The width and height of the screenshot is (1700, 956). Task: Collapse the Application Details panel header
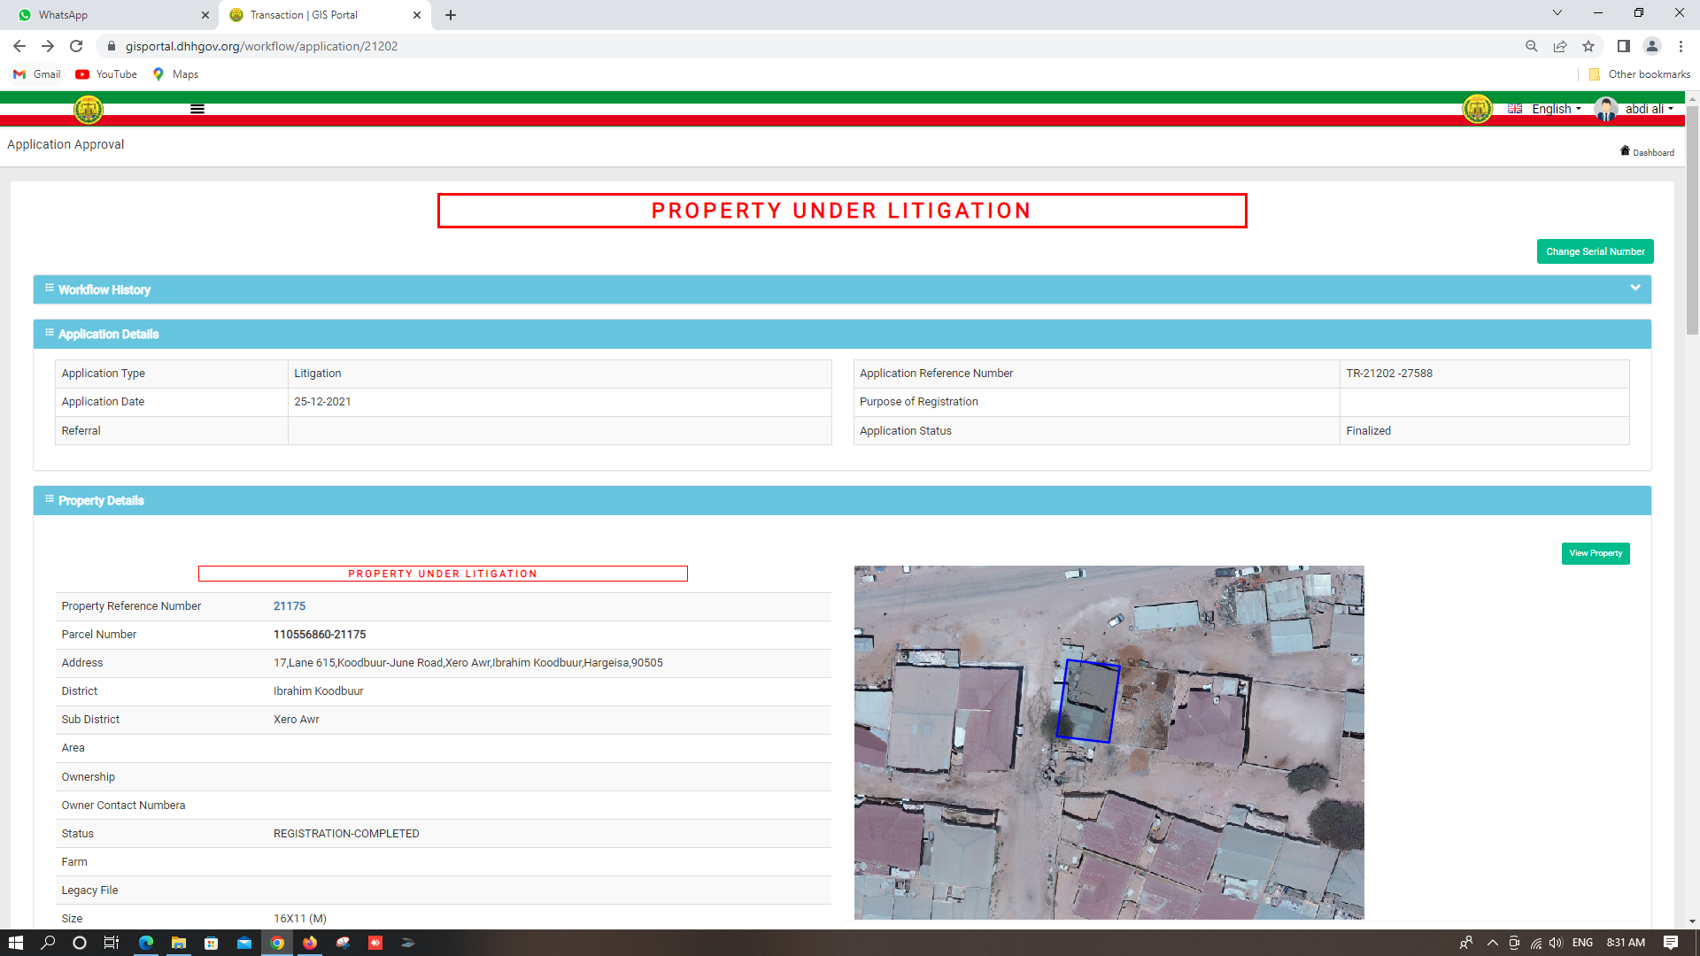point(842,334)
